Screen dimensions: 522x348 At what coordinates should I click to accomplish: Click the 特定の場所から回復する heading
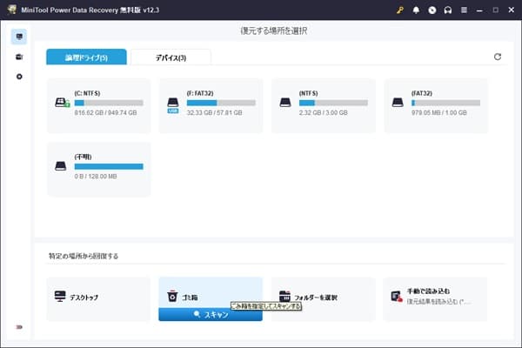click(84, 256)
